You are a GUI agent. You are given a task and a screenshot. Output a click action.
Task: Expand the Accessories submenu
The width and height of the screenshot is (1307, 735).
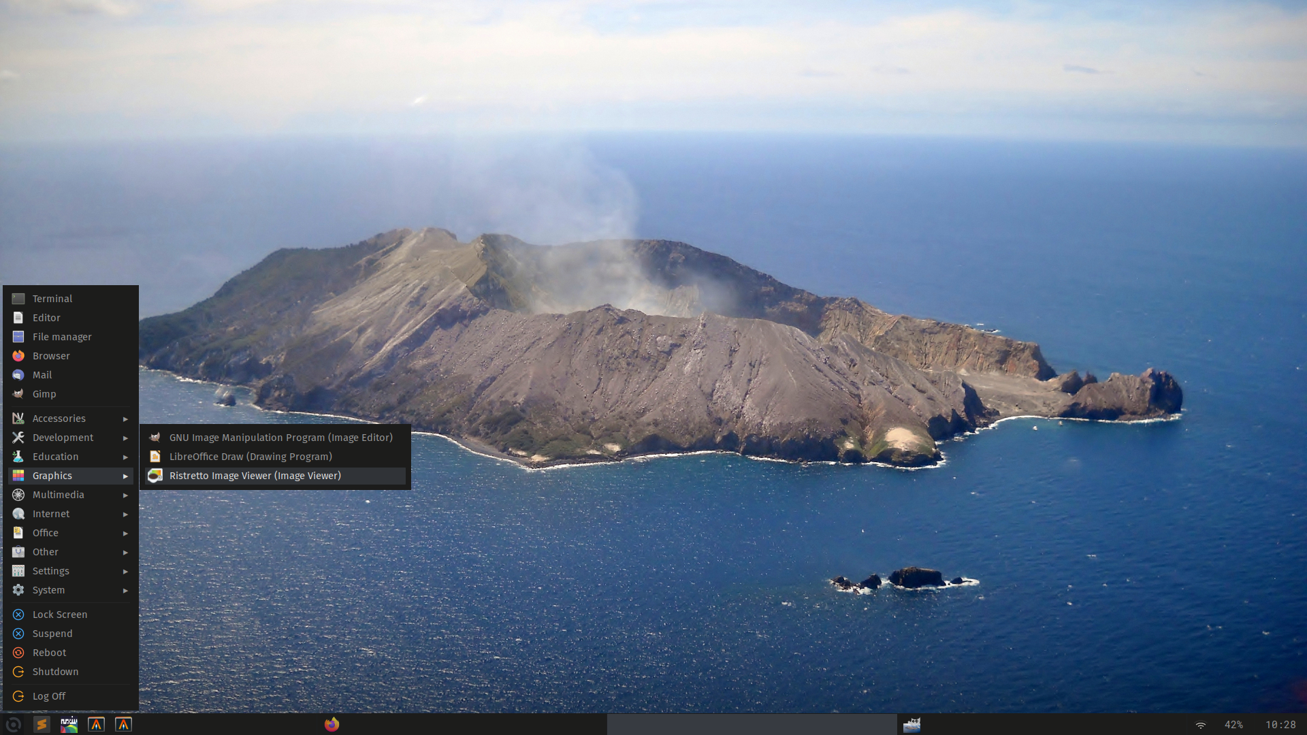pyautogui.click(x=71, y=419)
